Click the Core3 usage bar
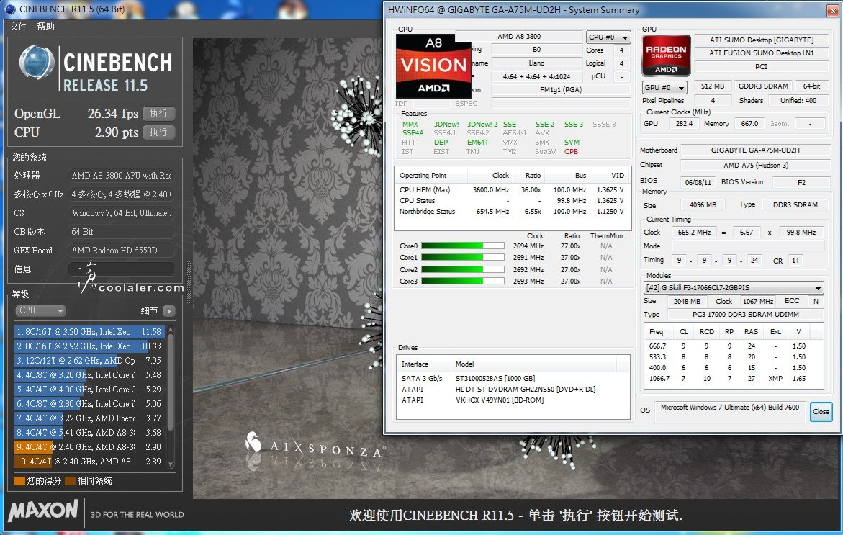 [462, 281]
